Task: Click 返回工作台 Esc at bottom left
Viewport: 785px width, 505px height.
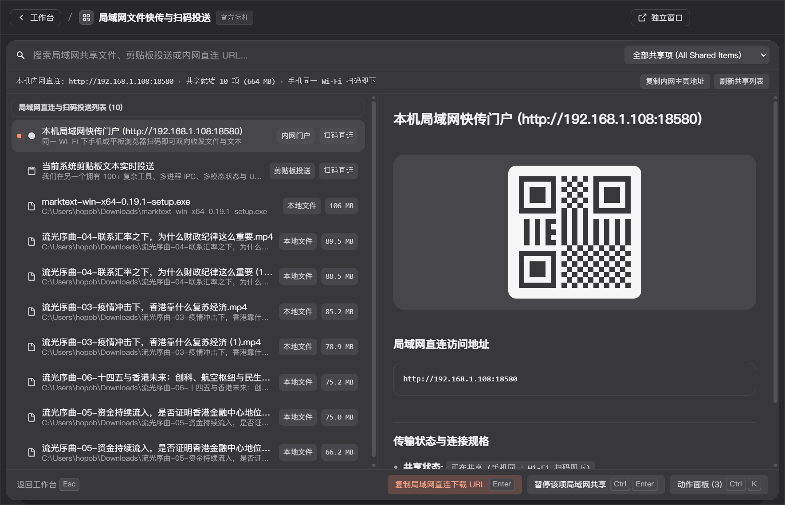Action: 48,485
